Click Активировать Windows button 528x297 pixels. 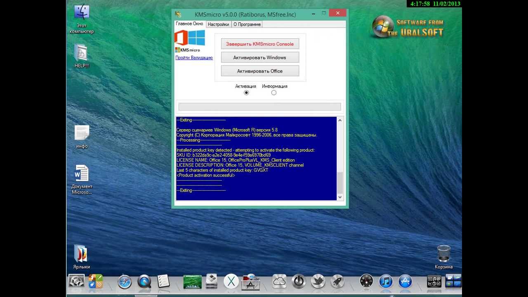(x=260, y=57)
